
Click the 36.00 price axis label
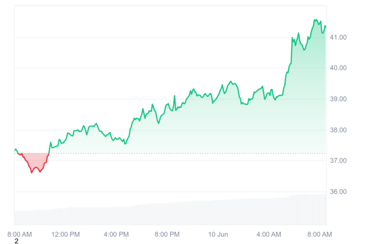pos(338,191)
